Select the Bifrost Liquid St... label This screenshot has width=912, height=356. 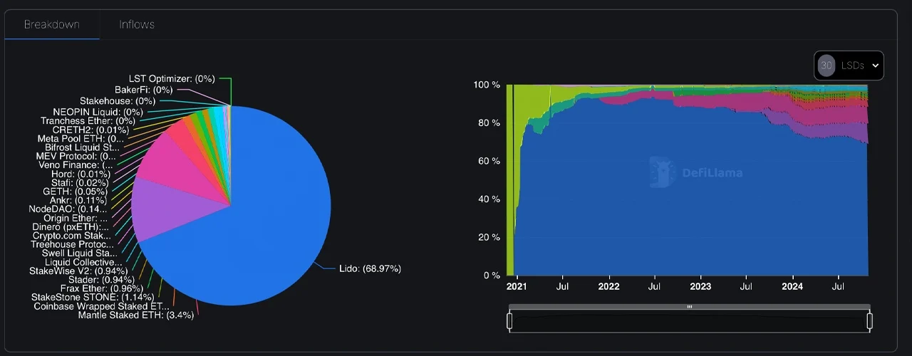tap(82, 147)
